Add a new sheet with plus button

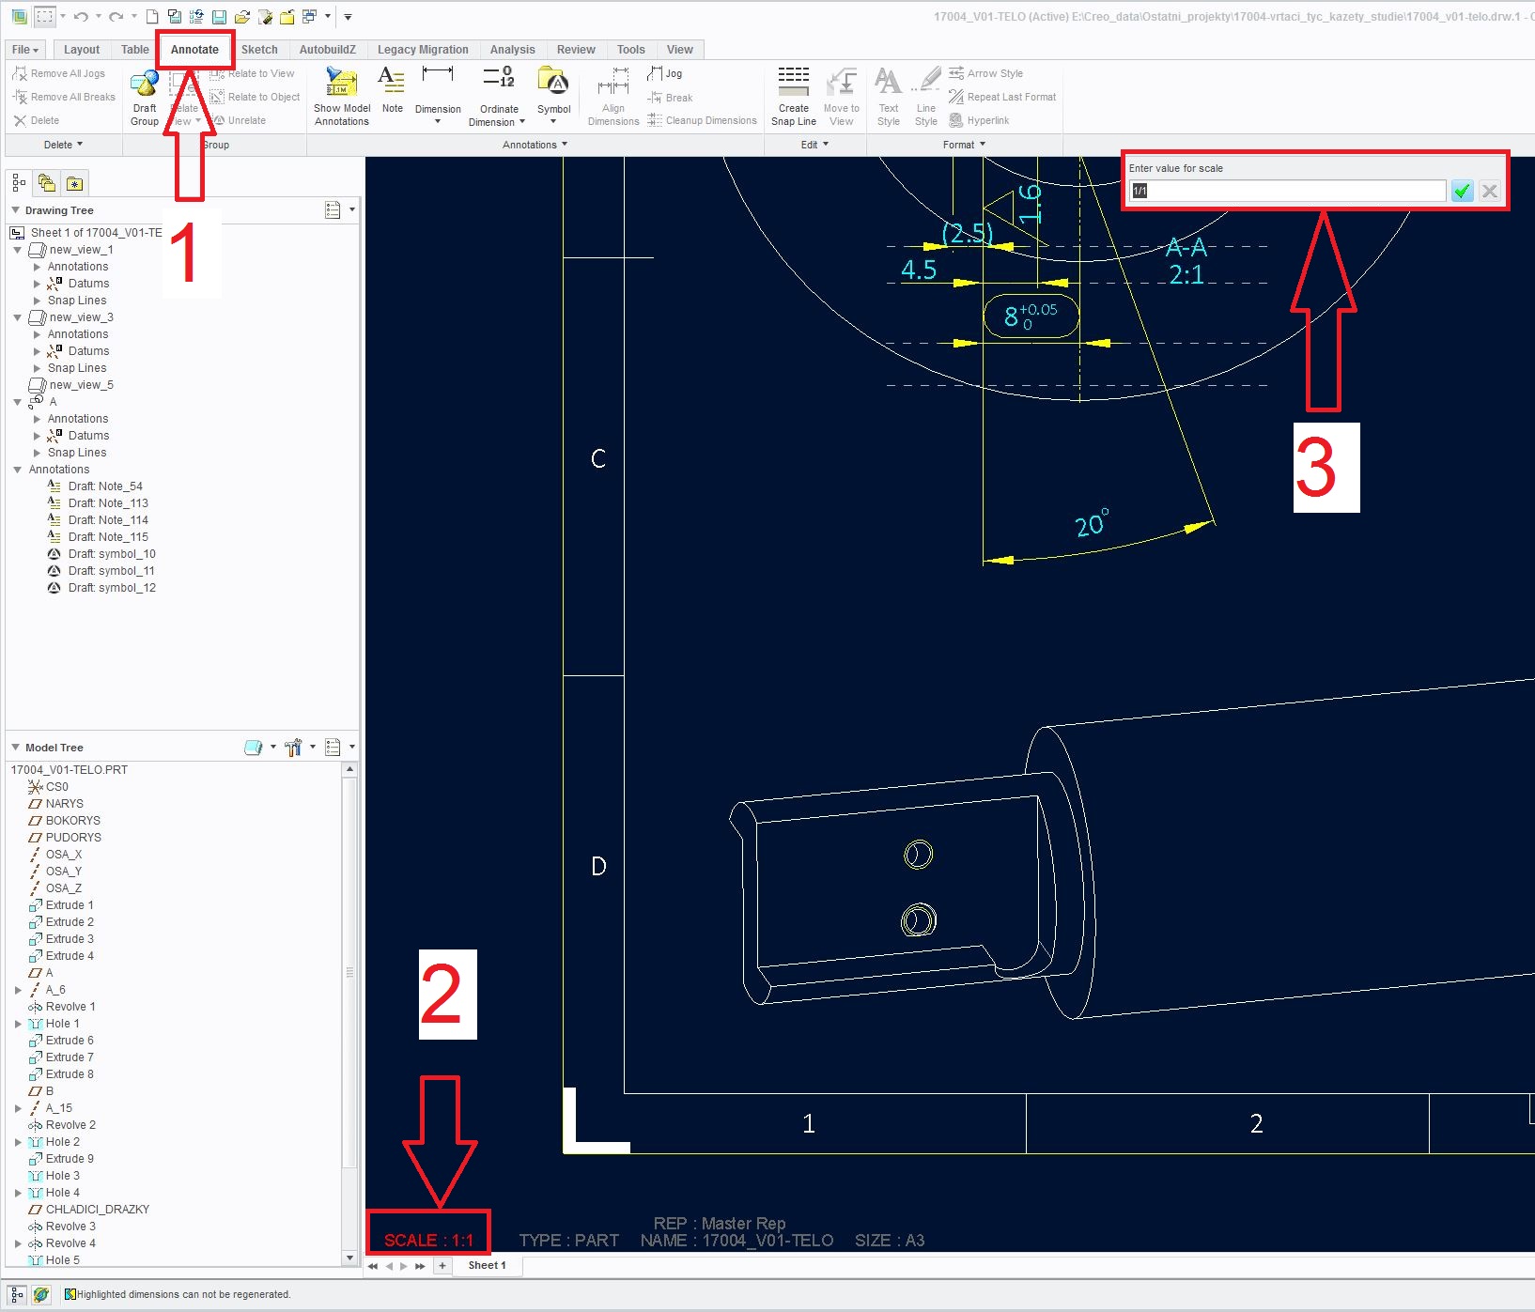(442, 1265)
